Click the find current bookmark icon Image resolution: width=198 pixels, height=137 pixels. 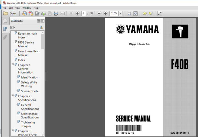pyautogui.click(x=41, y=28)
